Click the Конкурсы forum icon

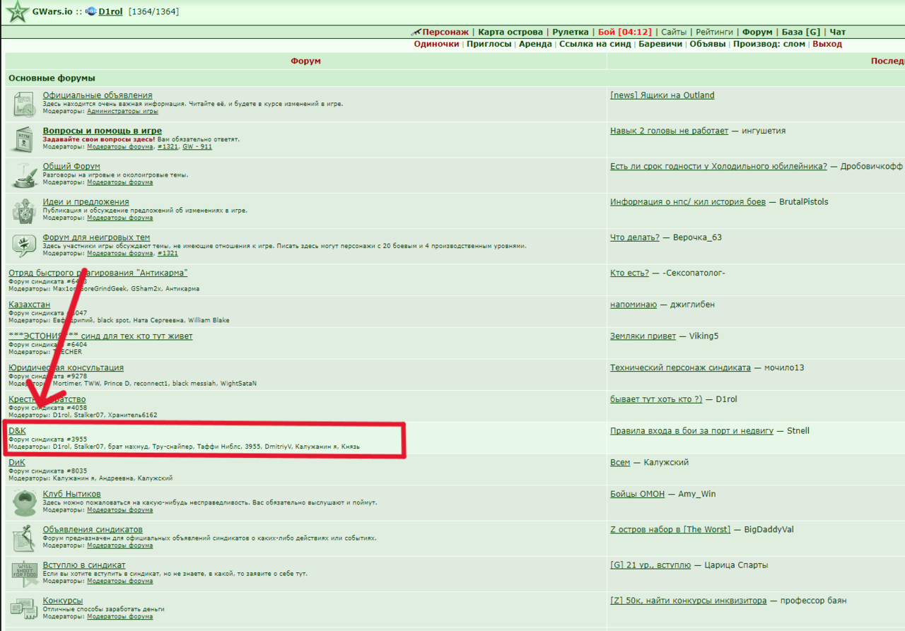pos(24,608)
